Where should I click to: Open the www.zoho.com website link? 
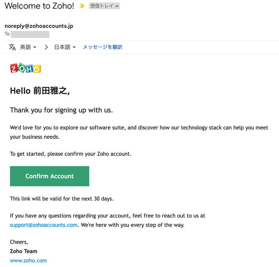[x=28, y=261]
